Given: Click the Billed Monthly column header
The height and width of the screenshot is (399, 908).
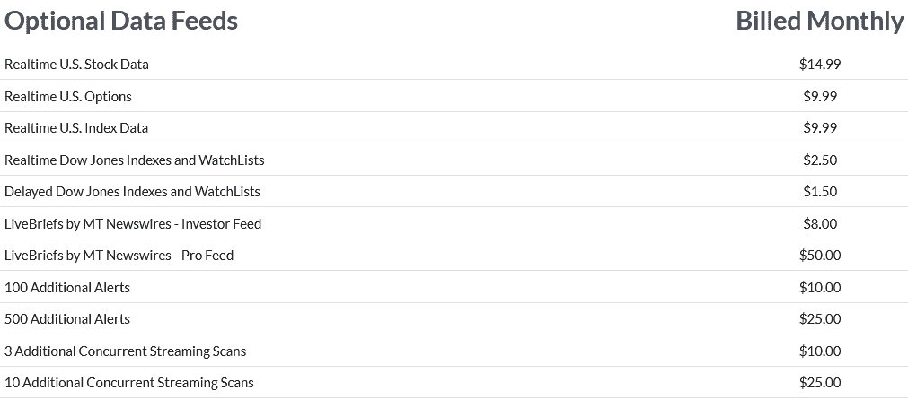Looking at the screenshot, I should (x=819, y=21).
